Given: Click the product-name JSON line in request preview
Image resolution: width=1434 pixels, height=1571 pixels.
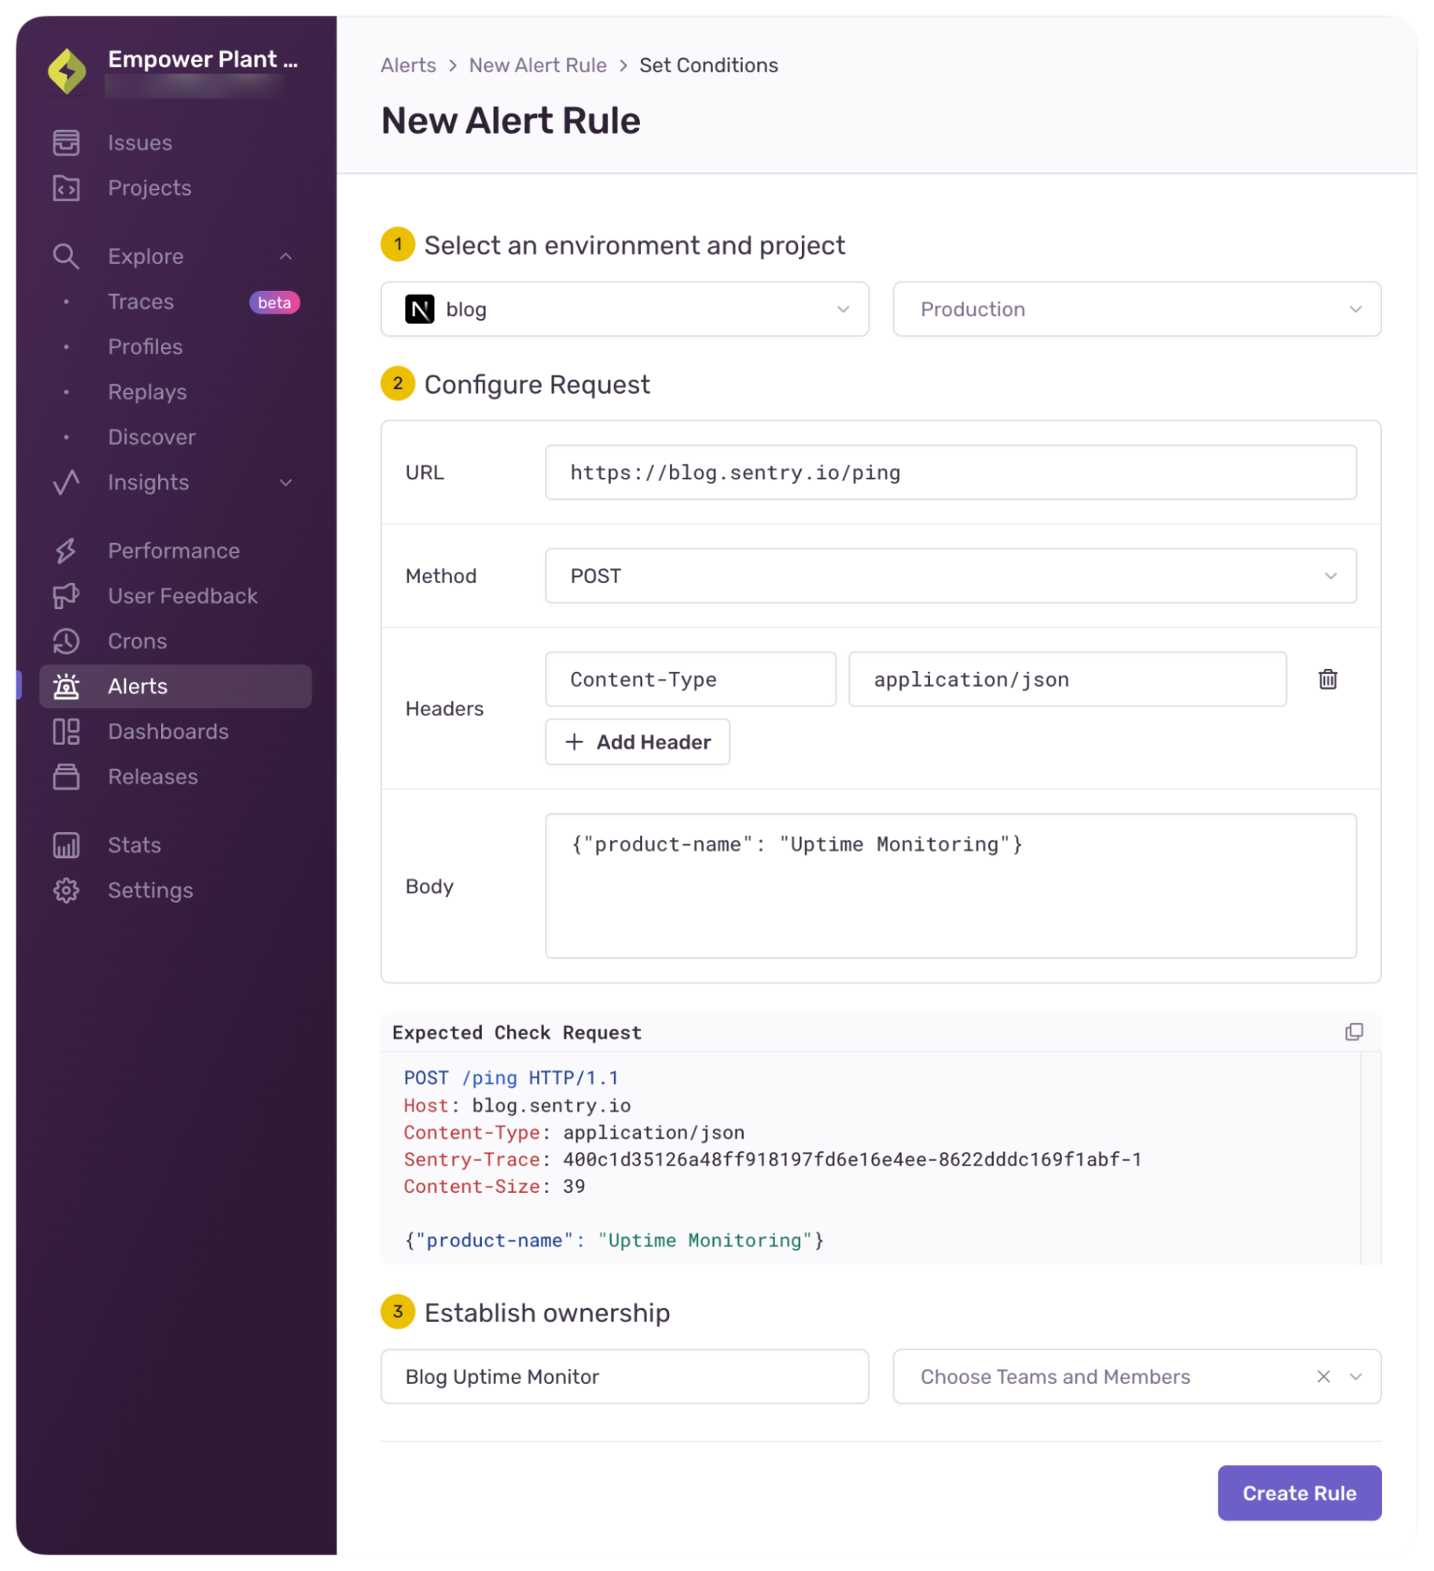Looking at the screenshot, I should (x=614, y=1241).
